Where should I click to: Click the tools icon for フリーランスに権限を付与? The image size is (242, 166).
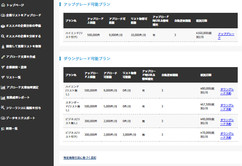pyautogui.click(x=3, y=107)
